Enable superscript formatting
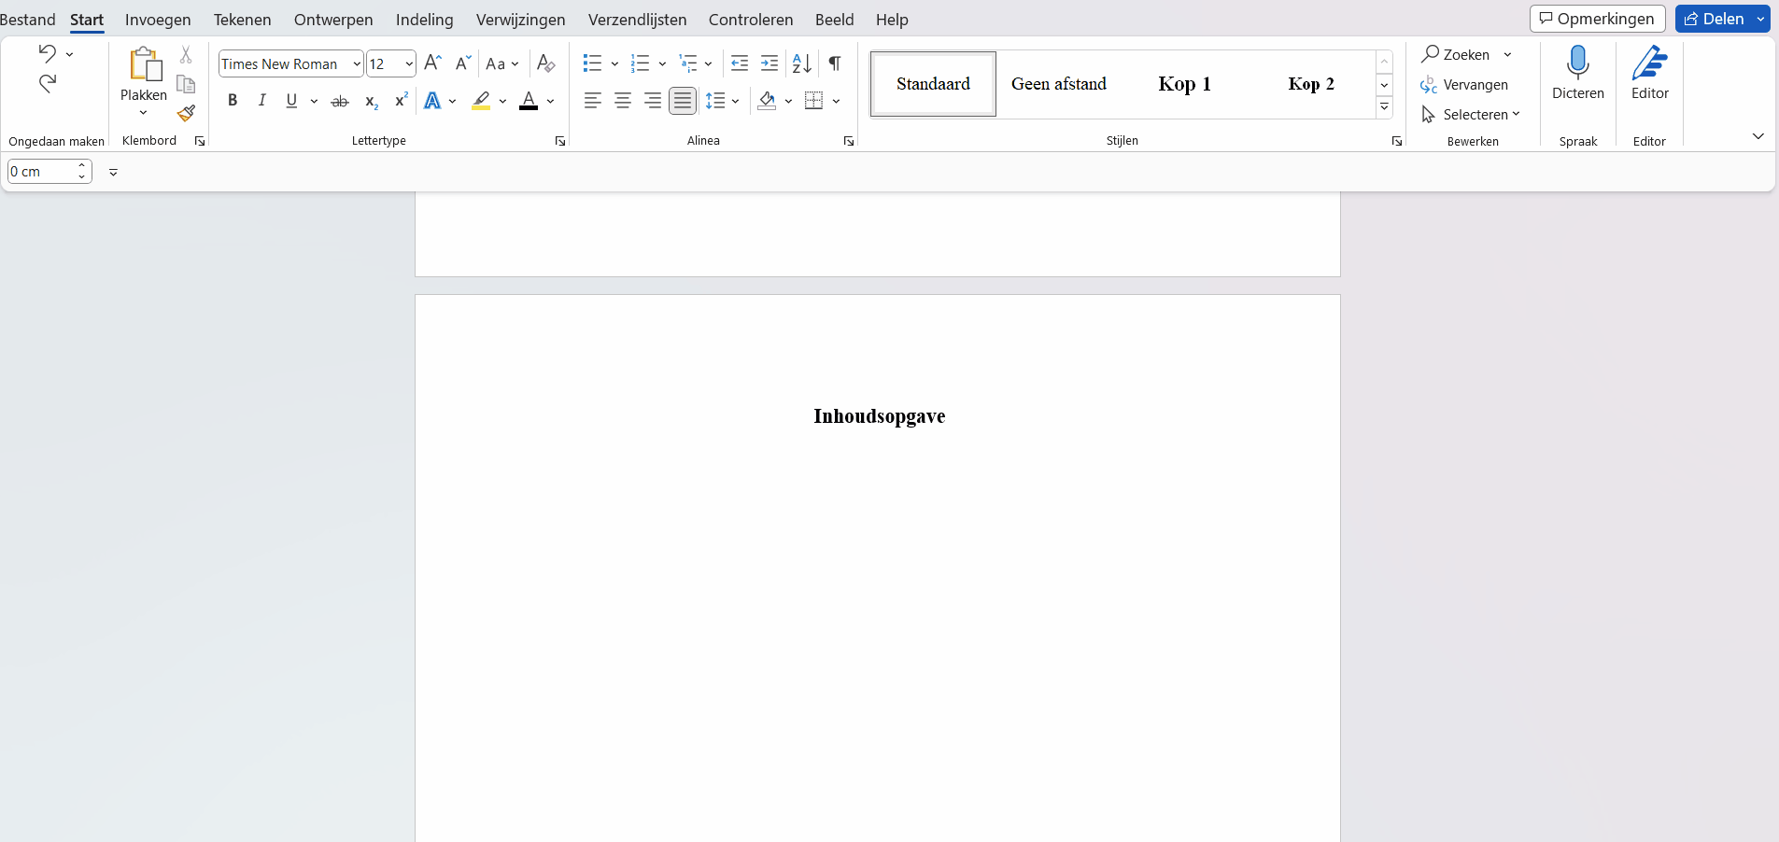The width and height of the screenshot is (1779, 842). [400, 100]
